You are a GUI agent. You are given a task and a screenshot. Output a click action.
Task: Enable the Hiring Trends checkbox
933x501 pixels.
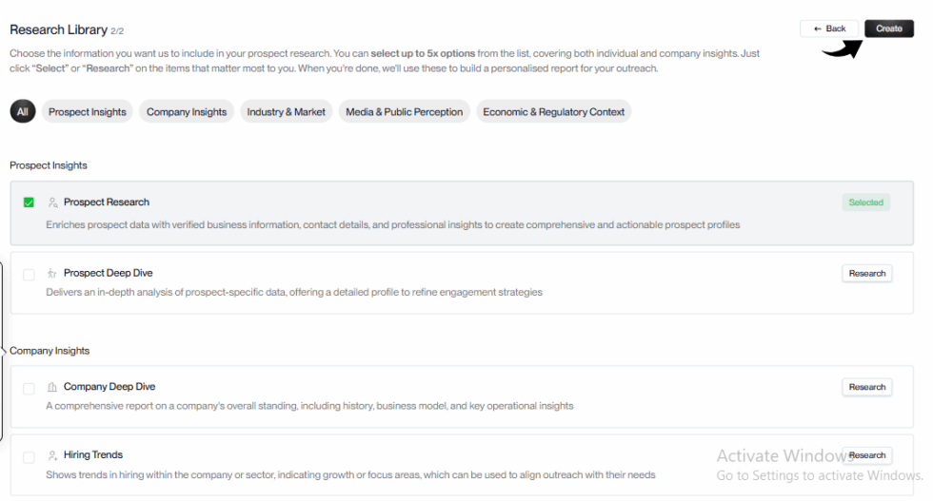[x=29, y=456]
